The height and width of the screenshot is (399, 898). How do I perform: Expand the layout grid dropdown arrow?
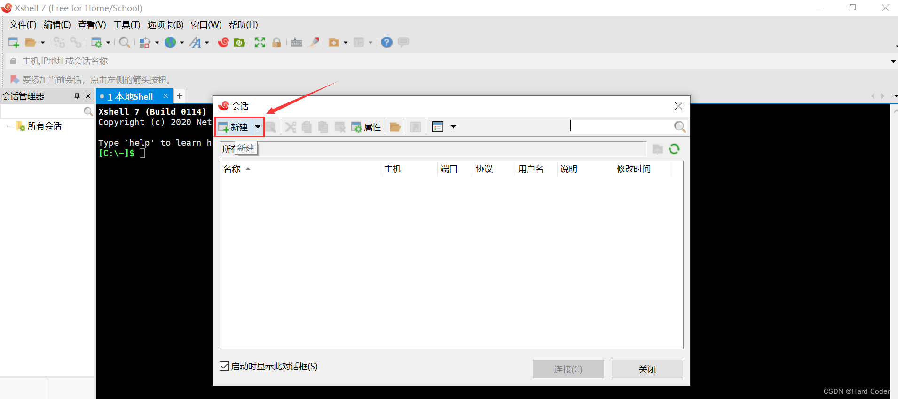(x=370, y=43)
